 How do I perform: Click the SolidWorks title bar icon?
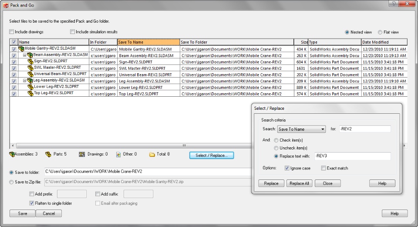(6, 5)
